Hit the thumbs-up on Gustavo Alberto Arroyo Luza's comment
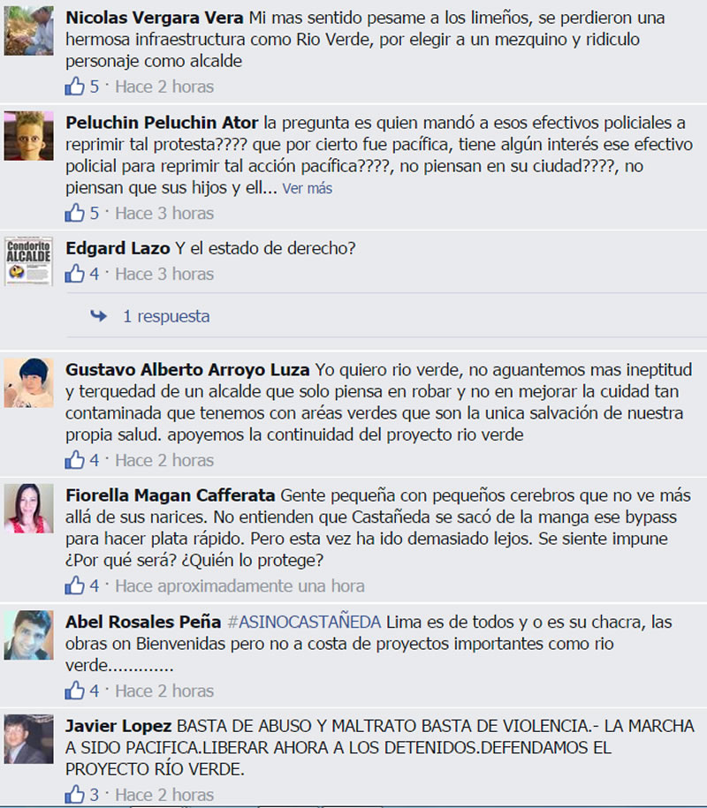The width and height of the screenshot is (707, 808). pyautogui.click(x=75, y=460)
